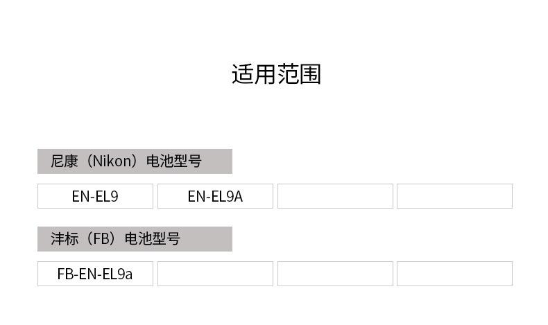Click the "范围" characters in the title
The height and width of the screenshot is (325, 548).
299,74
